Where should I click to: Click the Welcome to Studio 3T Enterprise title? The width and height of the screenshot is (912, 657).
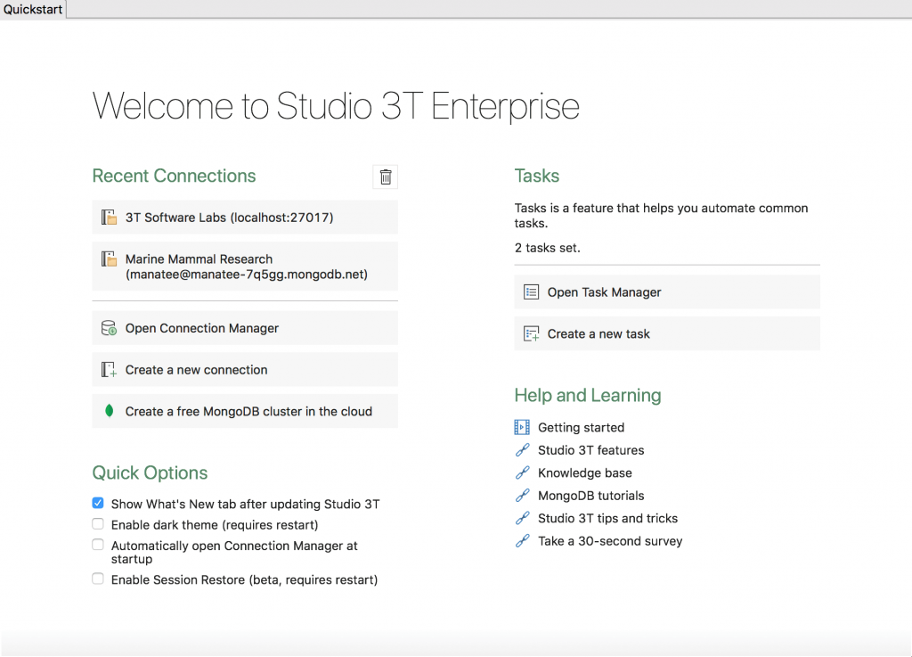coord(336,106)
